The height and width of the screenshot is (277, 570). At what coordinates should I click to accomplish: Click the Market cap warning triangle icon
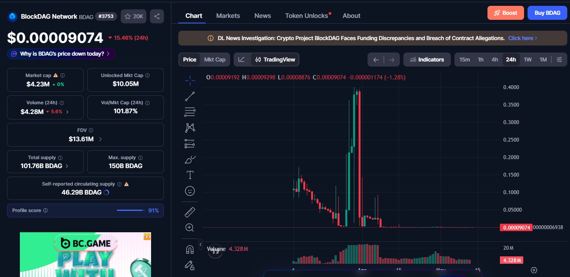coord(55,75)
